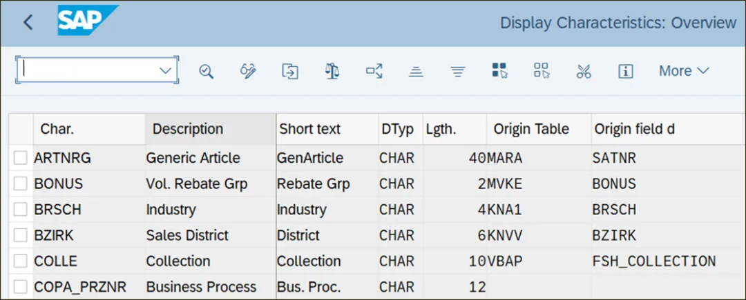
Task: Click the FSH_COLLECTION origin field cell
Action: [x=653, y=261]
